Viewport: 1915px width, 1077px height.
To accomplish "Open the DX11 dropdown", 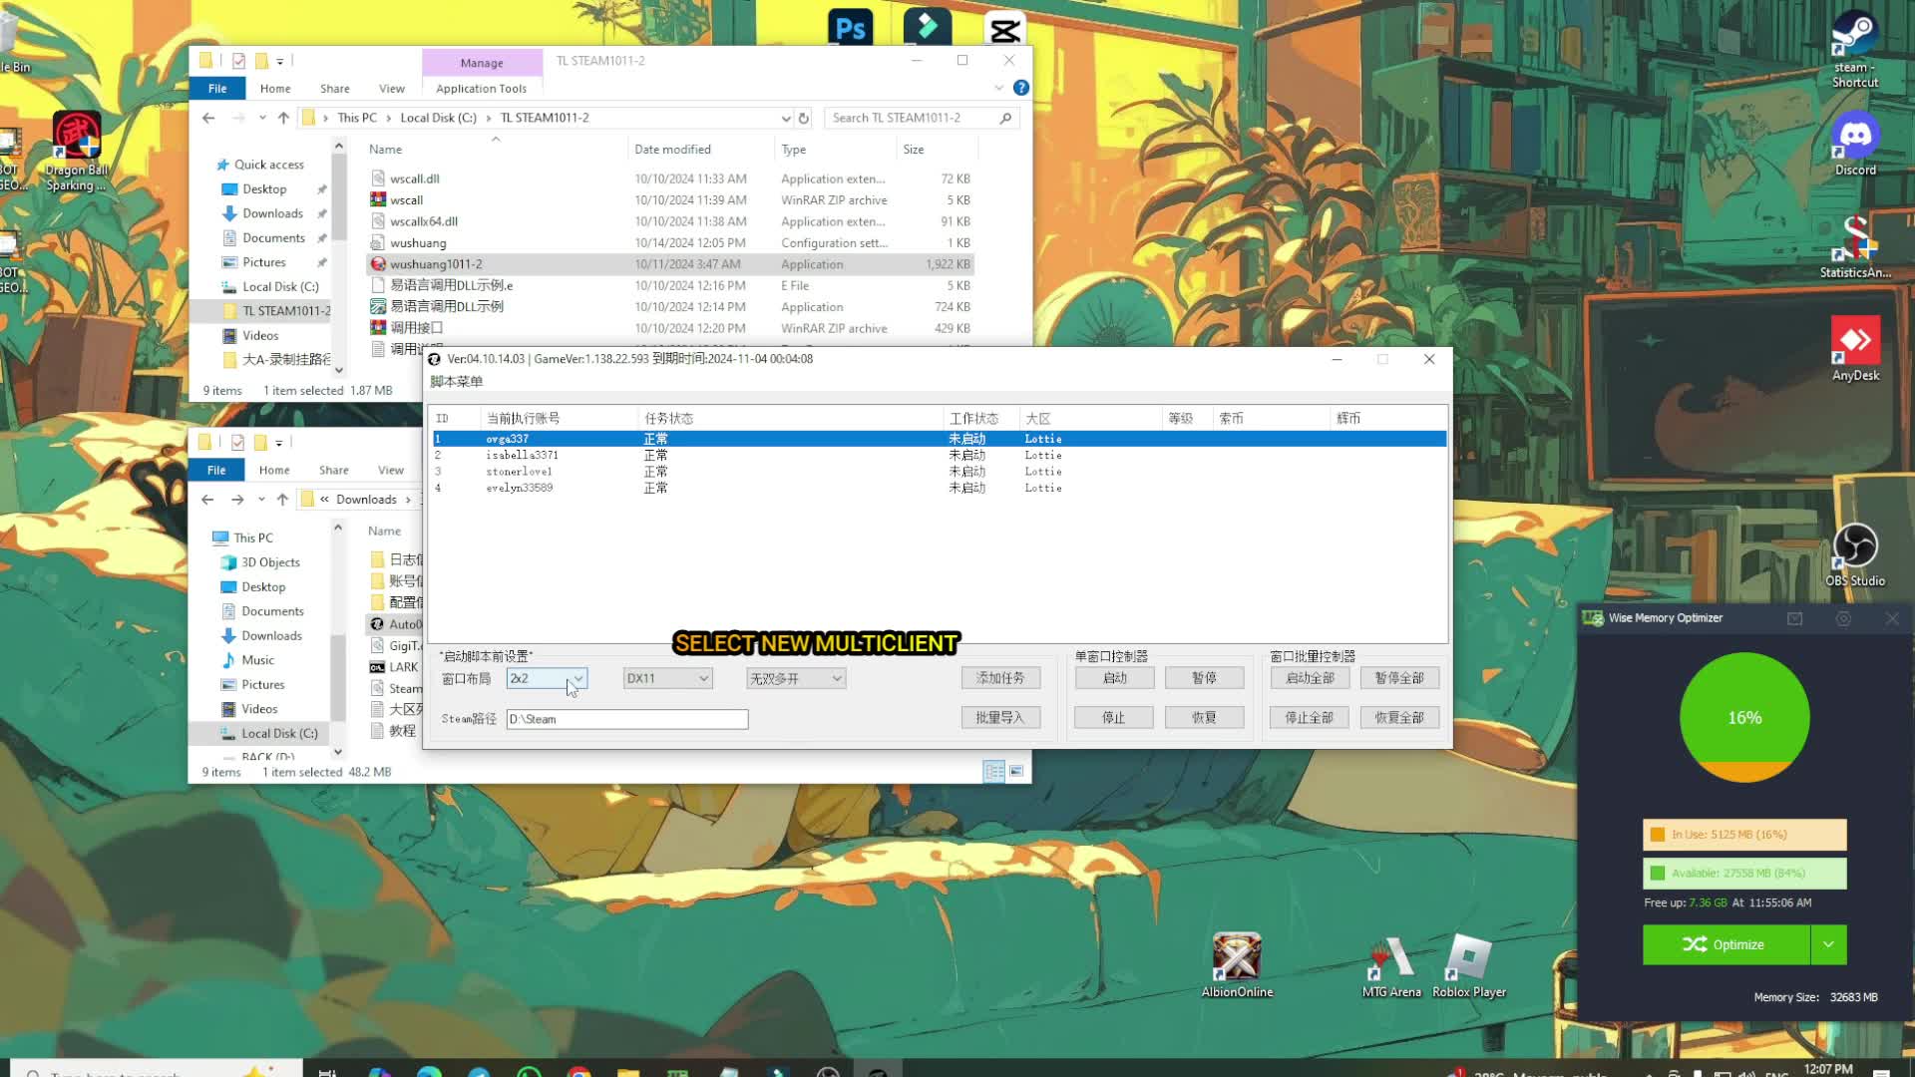I will (667, 678).
